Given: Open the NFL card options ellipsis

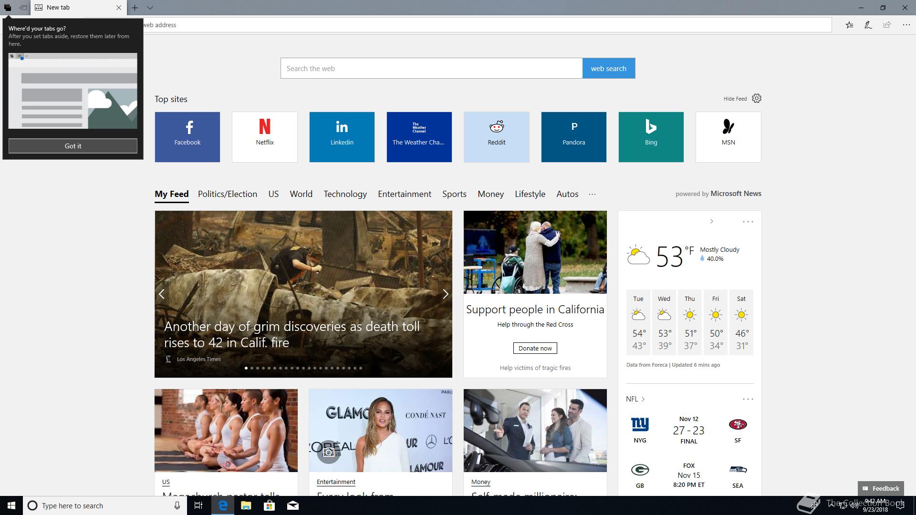Looking at the screenshot, I should point(748,399).
